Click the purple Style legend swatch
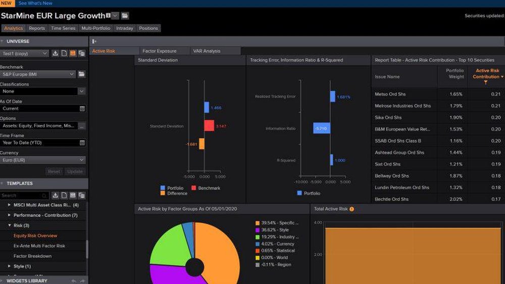The image size is (505, 284). (258, 230)
